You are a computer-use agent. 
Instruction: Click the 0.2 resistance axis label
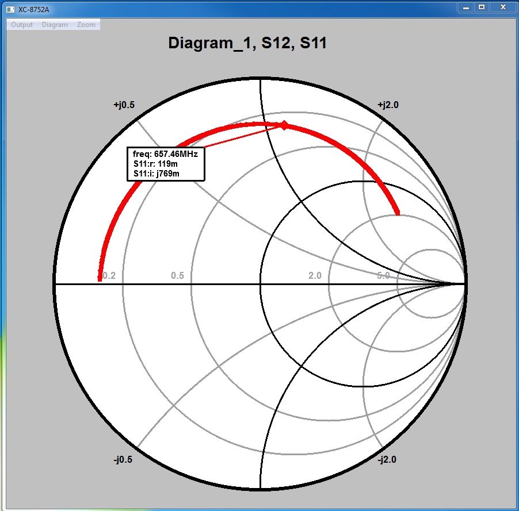click(109, 275)
